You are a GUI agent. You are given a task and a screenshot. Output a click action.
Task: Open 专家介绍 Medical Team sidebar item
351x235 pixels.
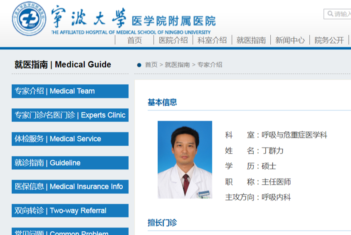[x=70, y=91]
